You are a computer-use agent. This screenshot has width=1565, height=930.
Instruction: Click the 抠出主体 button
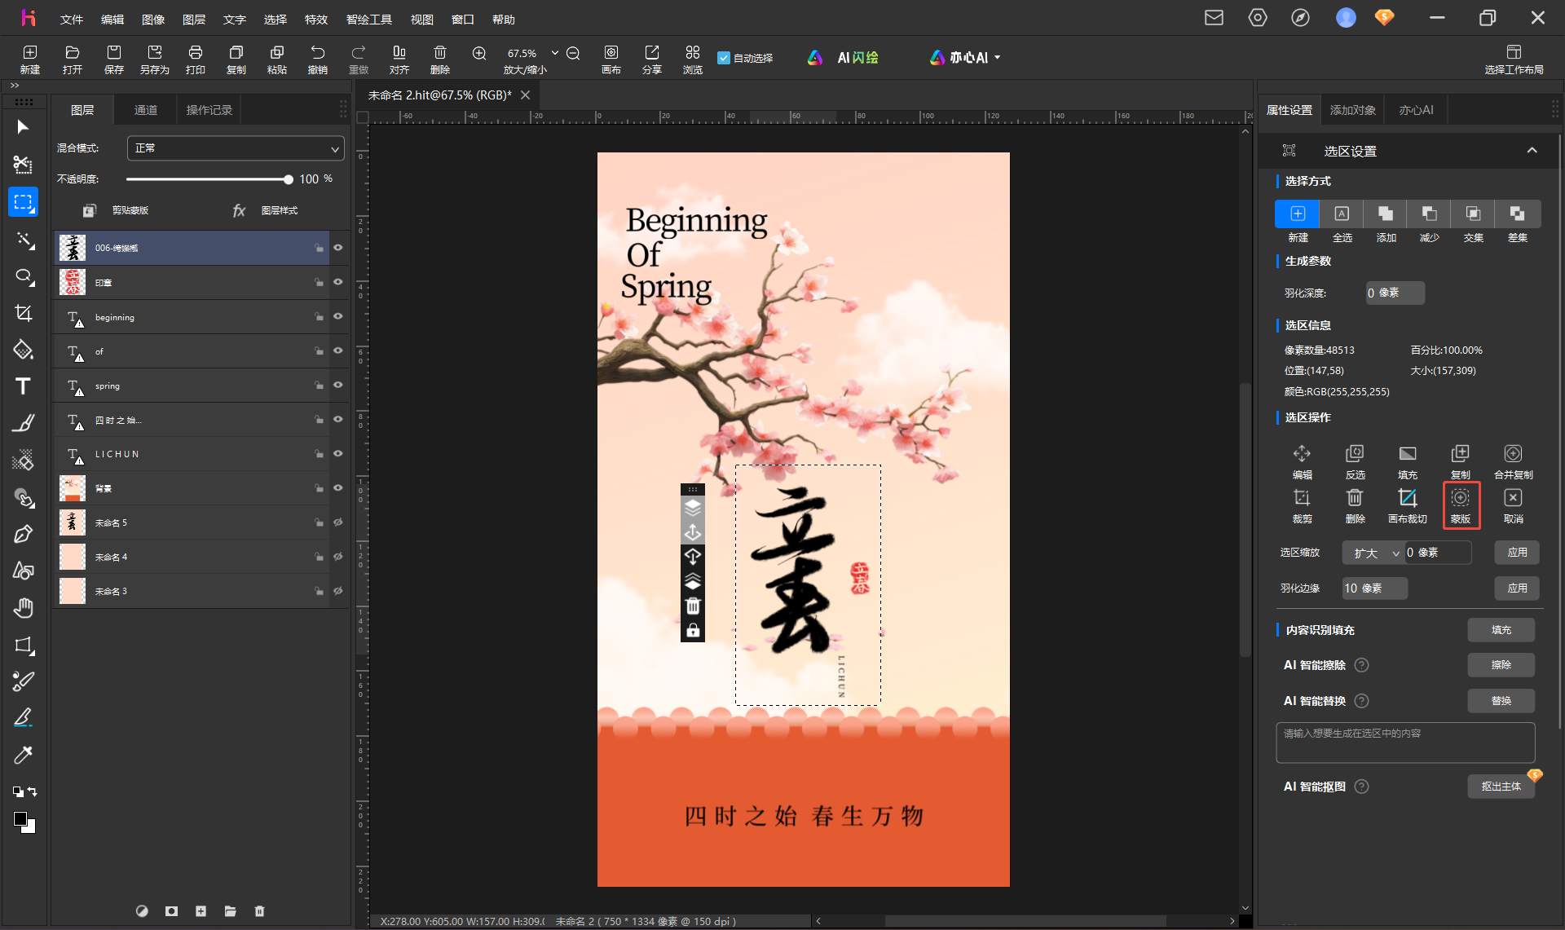pyautogui.click(x=1501, y=787)
